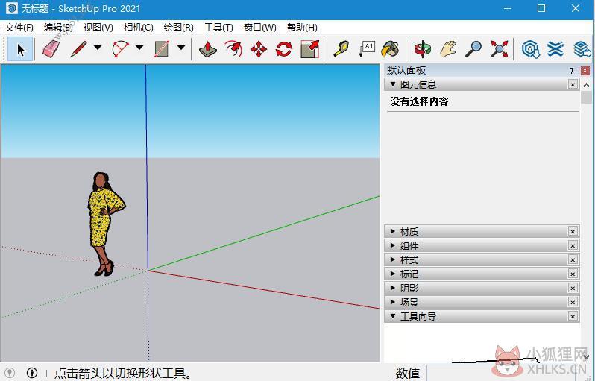595x381 pixels.
Task: Close the 材质 panel section
Action: coord(573,231)
